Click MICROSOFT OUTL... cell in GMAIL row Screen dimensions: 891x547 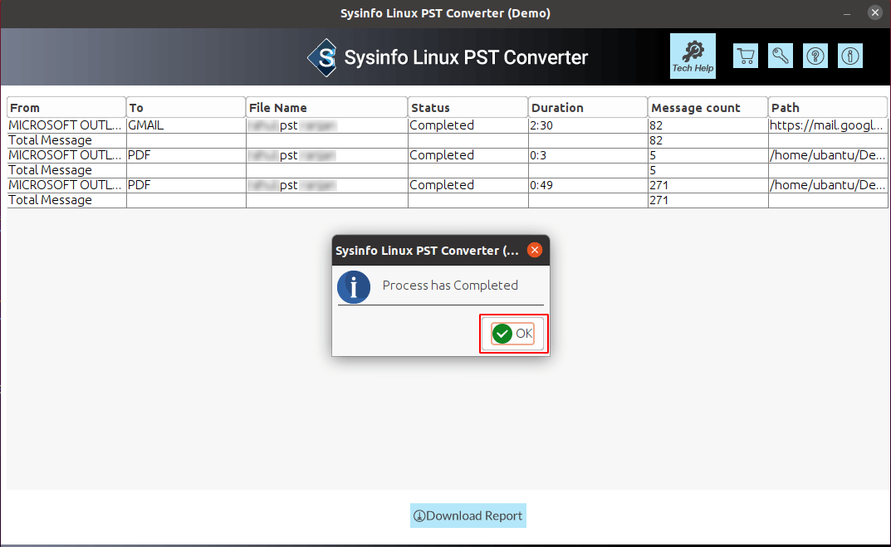click(x=66, y=125)
